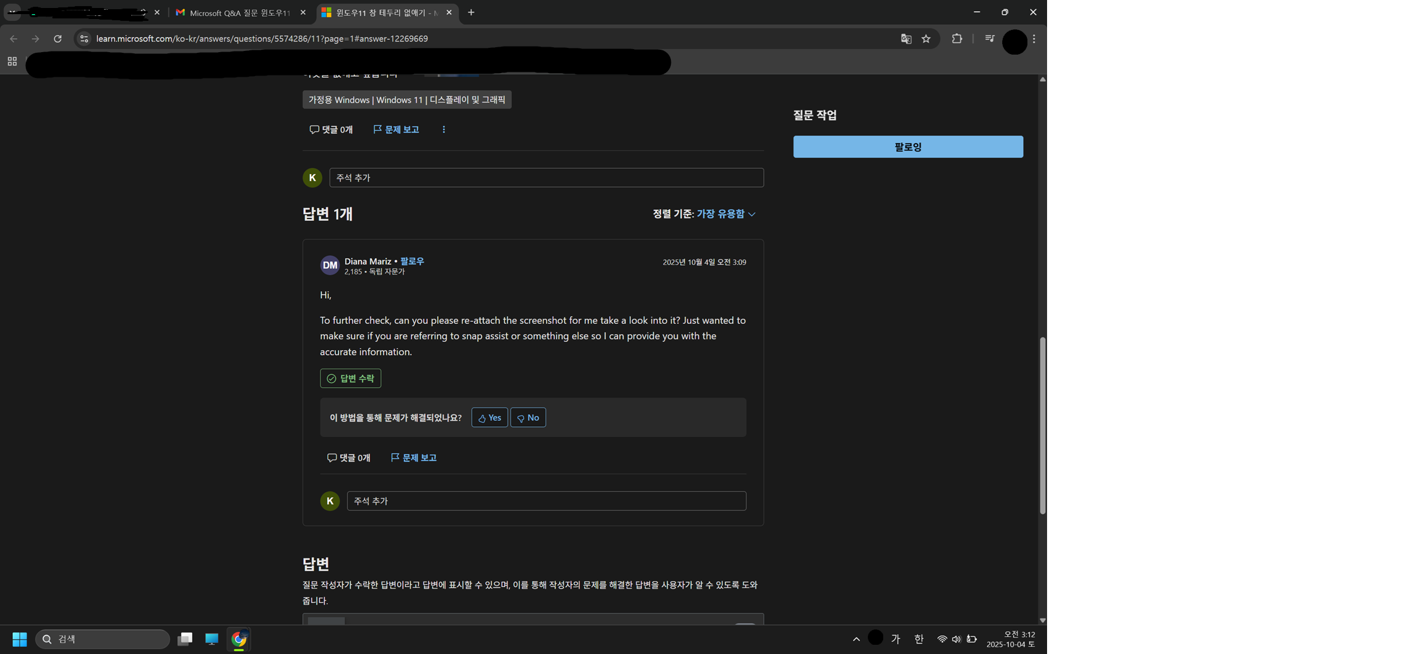
Task: Open the volume speaker tray icon
Action: coord(956,639)
